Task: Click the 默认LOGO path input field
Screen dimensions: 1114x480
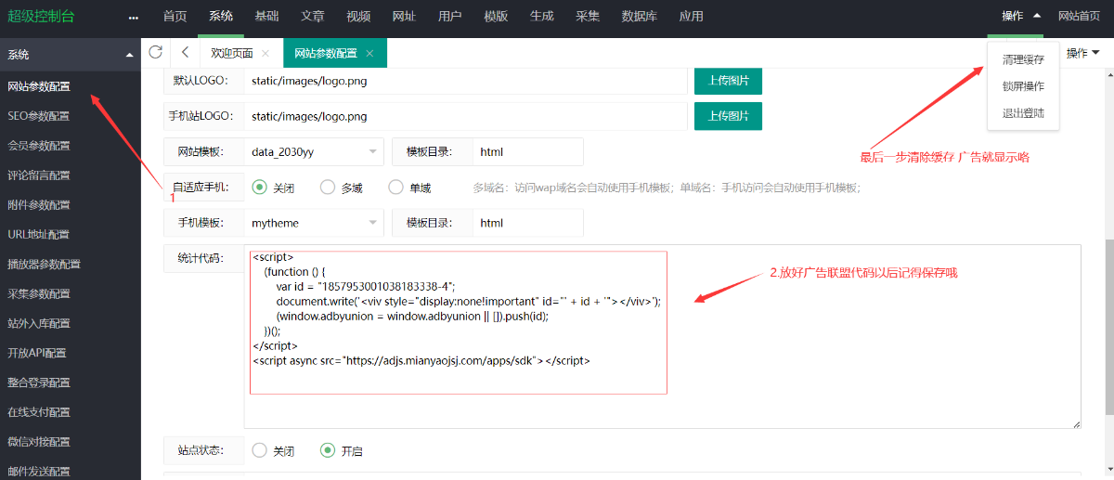Action: pos(465,81)
